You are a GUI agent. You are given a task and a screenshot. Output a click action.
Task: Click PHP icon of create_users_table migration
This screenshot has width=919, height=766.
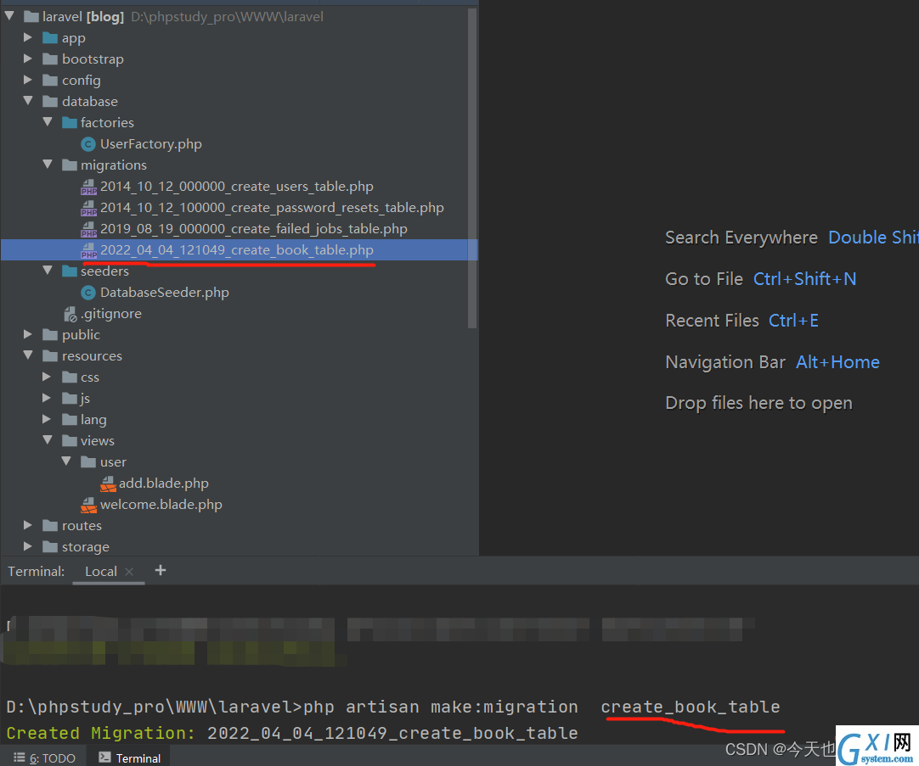[x=88, y=187]
